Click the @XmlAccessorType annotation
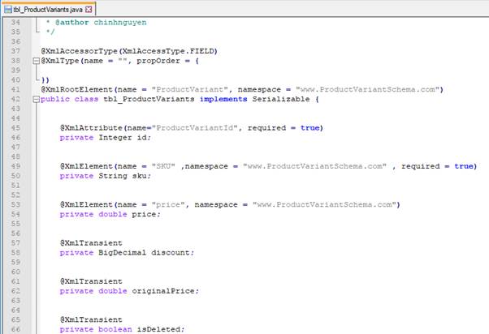Viewport: 489px width, 334px height. [80, 51]
